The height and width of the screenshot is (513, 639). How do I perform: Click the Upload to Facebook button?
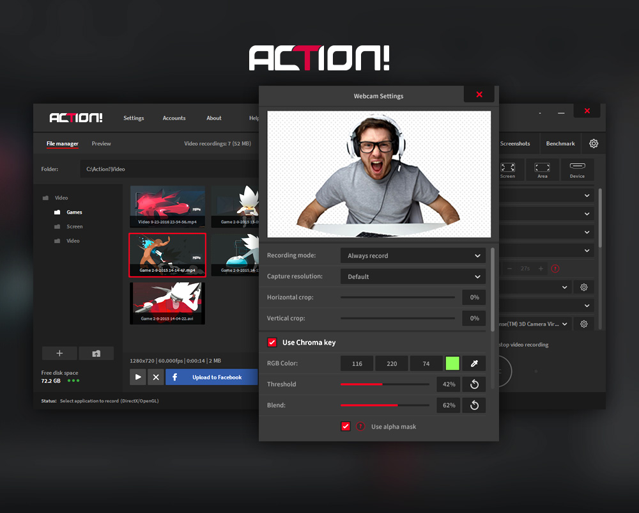[x=212, y=377]
